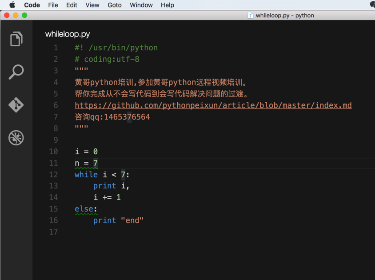This screenshot has width=375, height=280.
Task: Click the yellow minimize traffic light
Action: pyautogui.click(x=16, y=15)
